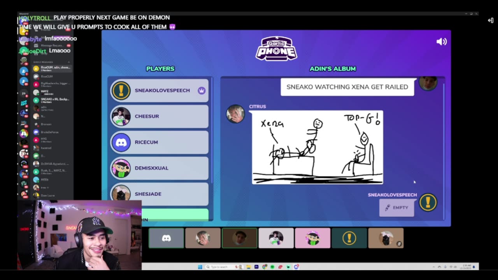
Task: Select the green shirt avatar call tile
Action: (x=276, y=238)
